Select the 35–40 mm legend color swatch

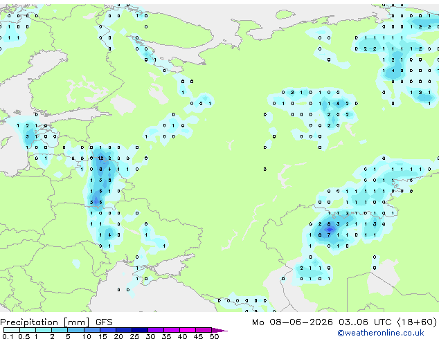172,330
